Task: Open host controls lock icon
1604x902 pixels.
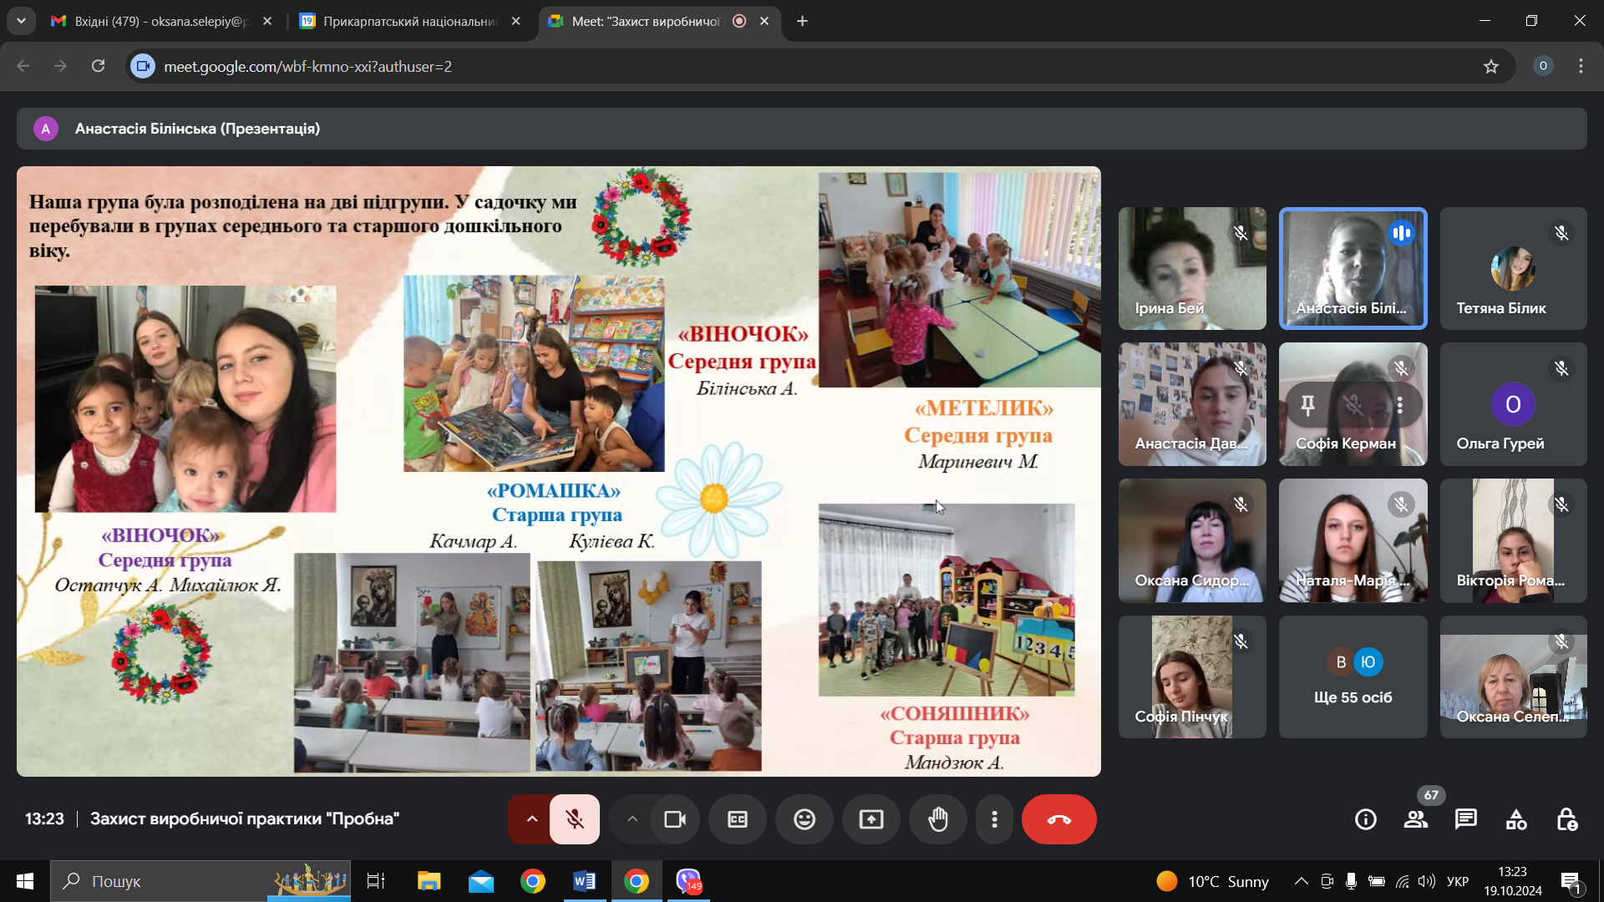Action: pos(1566,819)
